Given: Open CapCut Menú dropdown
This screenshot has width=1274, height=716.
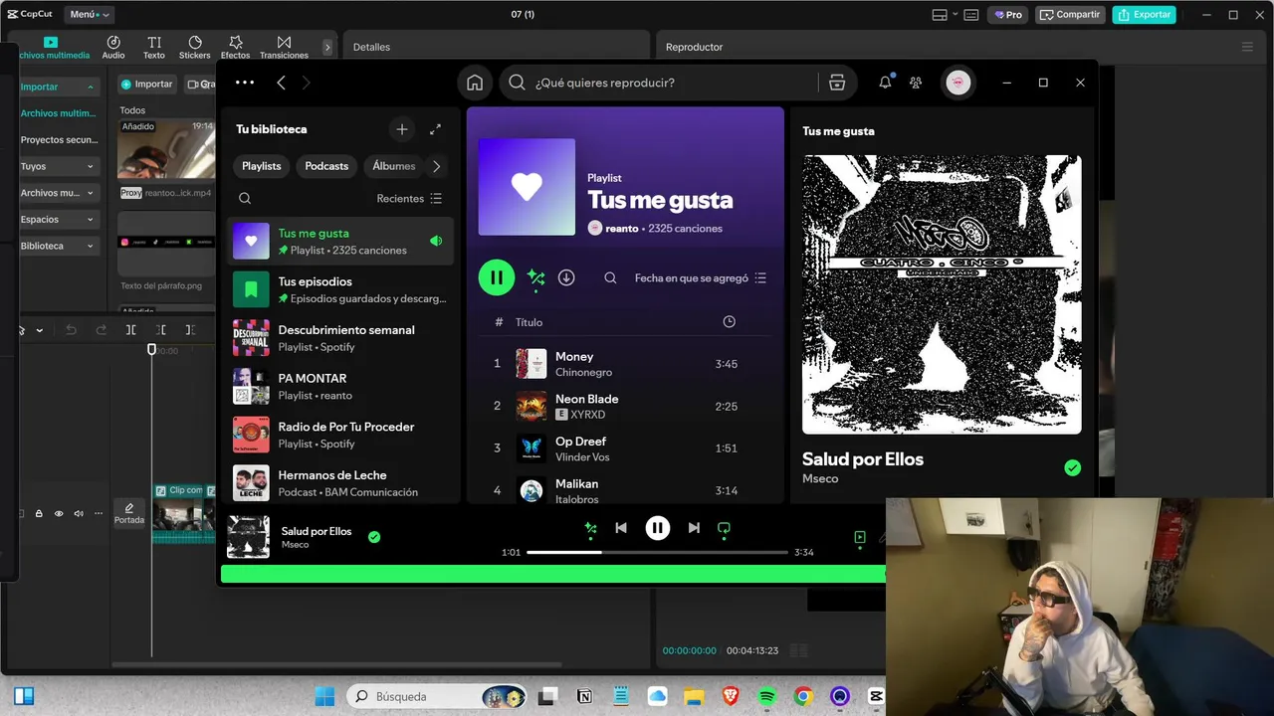Looking at the screenshot, I should click(91, 14).
